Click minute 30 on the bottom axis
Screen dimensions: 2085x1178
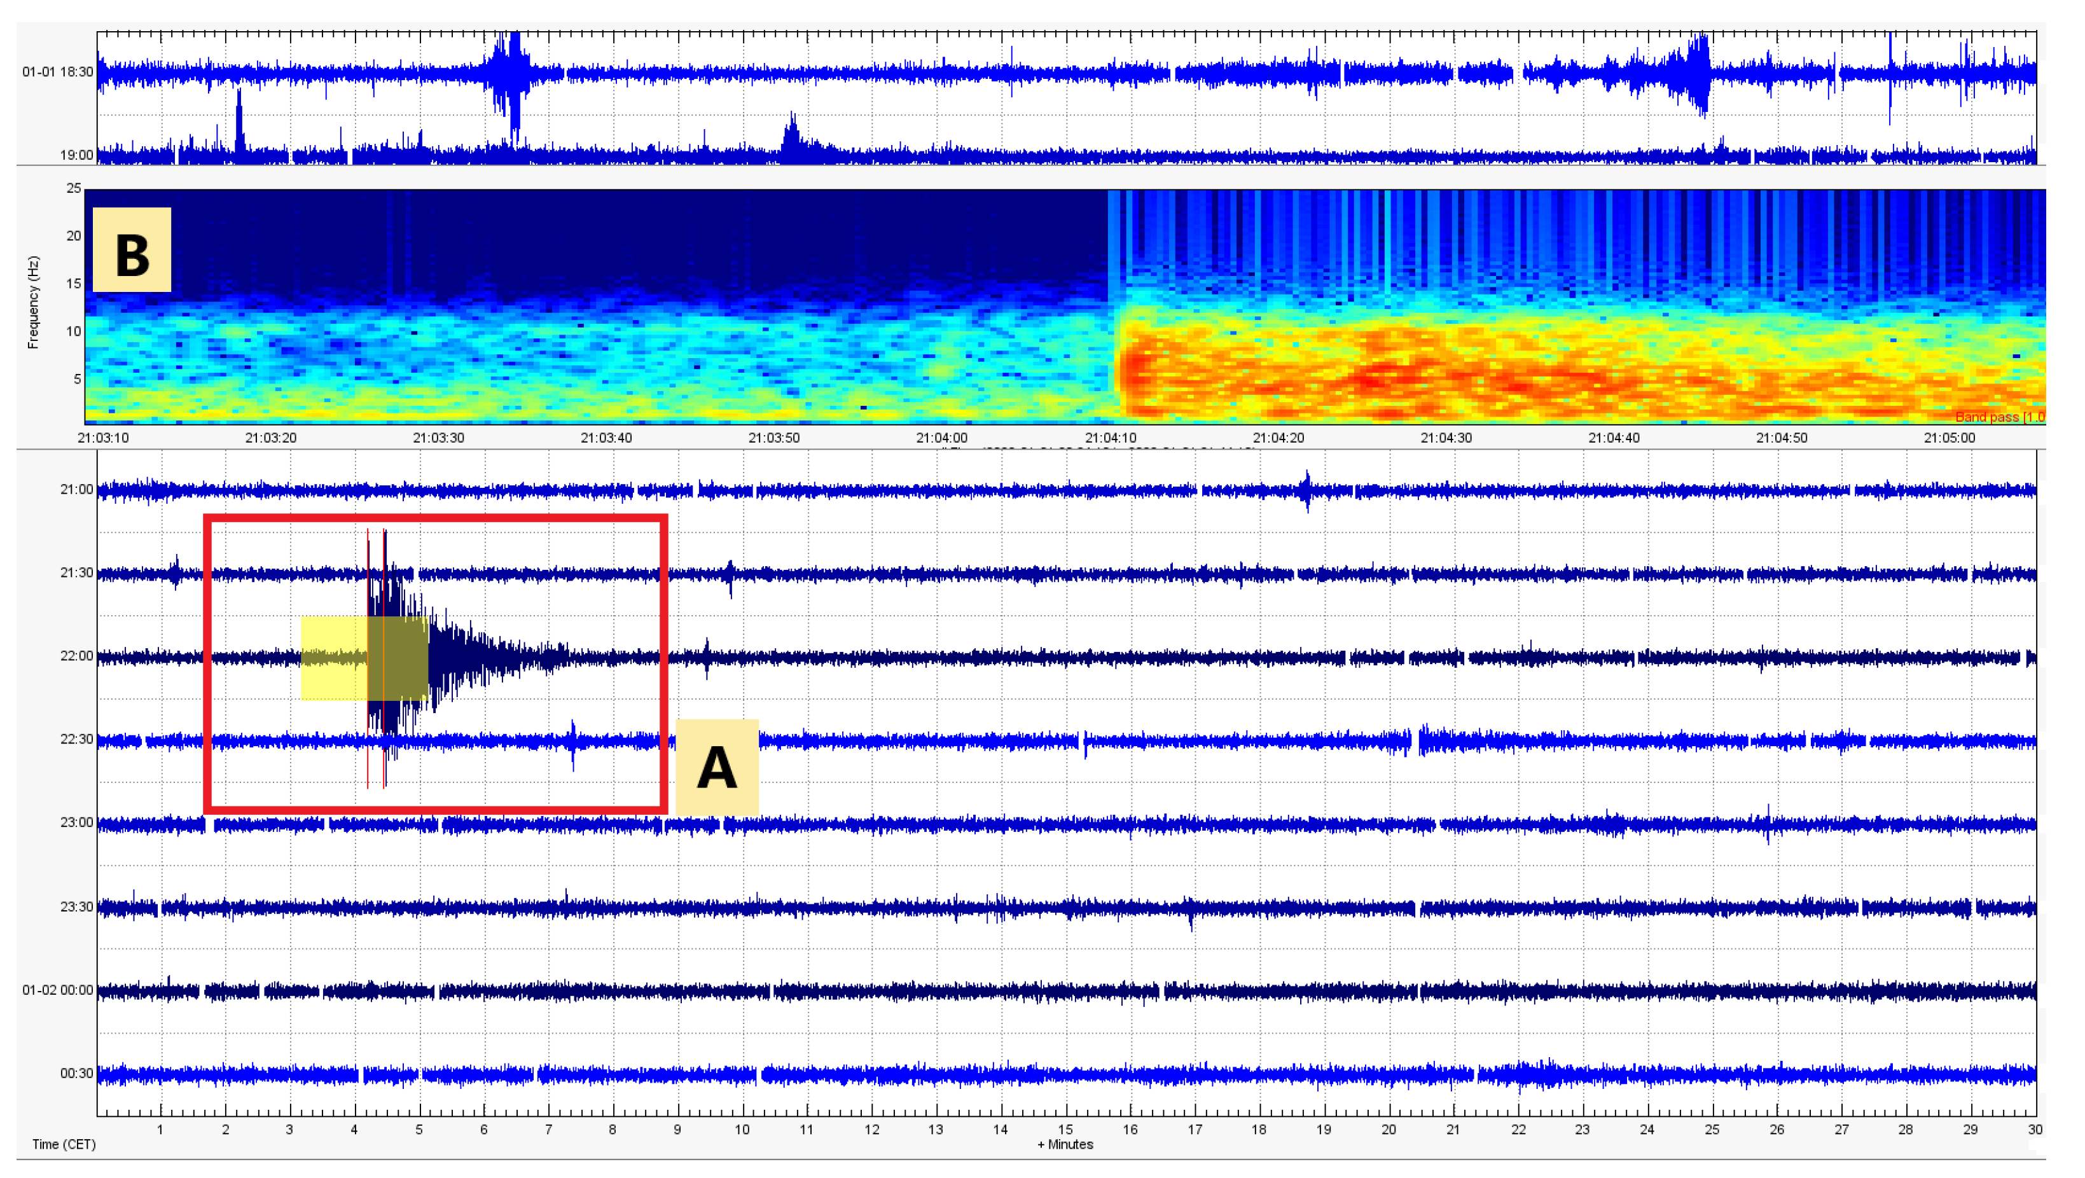coord(2034,1128)
